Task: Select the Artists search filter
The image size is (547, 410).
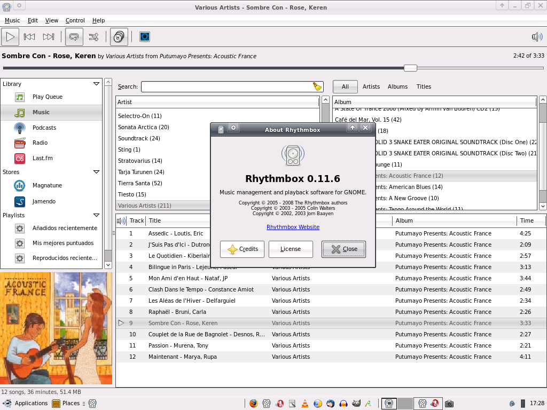Action: click(371, 86)
